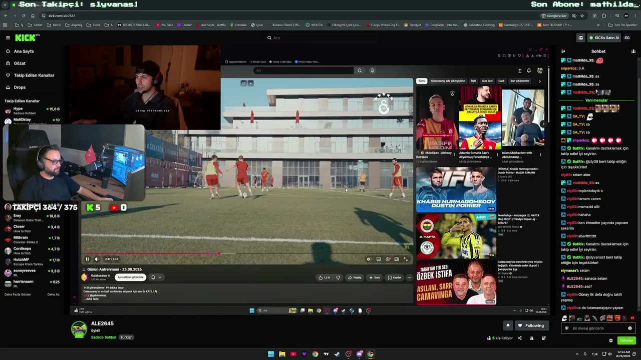Click the KICKs Satın Al button

(x=603, y=37)
